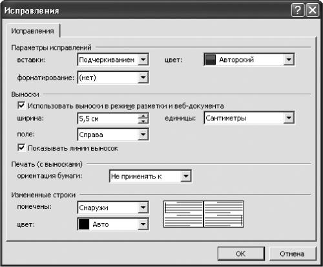Click the Авторский color swatch square
This screenshot has width=323, height=267.
coord(211,59)
